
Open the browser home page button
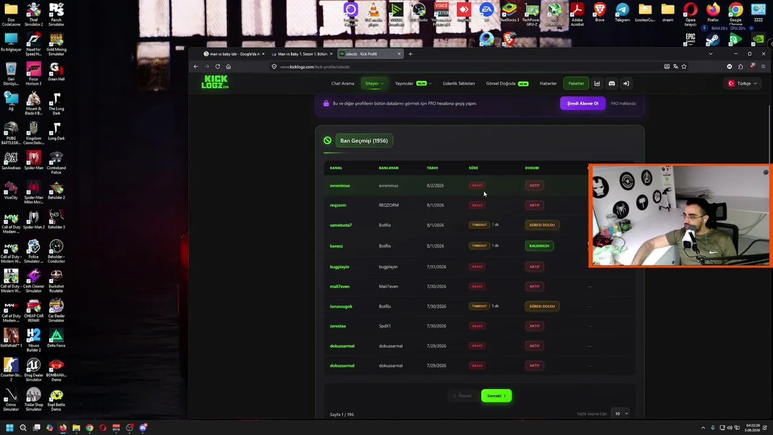click(x=228, y=66)
